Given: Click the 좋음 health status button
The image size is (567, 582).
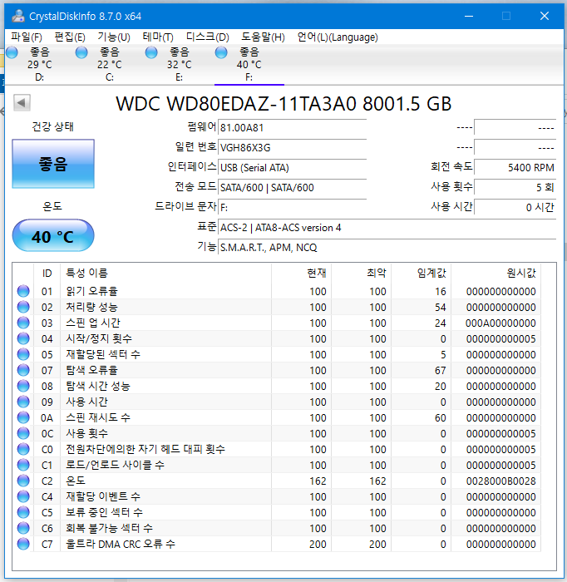Looking at the screenshot, I should point(53,164).
